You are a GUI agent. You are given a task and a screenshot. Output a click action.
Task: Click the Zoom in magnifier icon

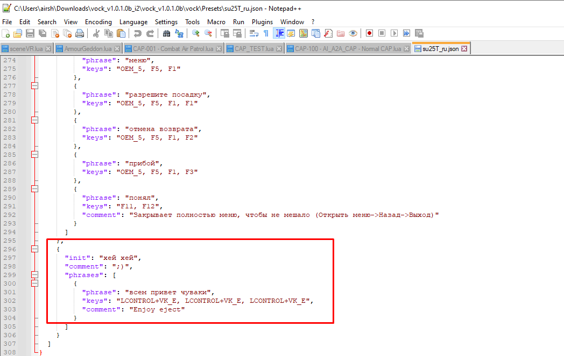196,33
